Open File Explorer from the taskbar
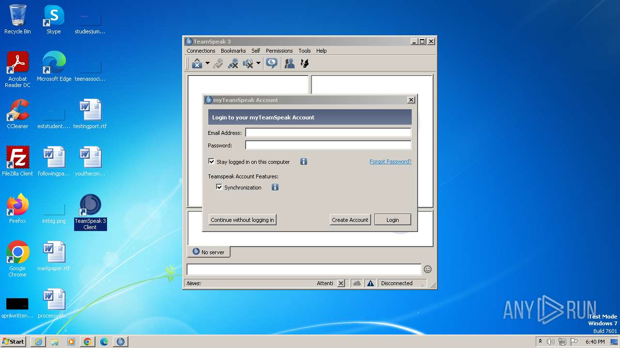 click(x=55, y=342)
